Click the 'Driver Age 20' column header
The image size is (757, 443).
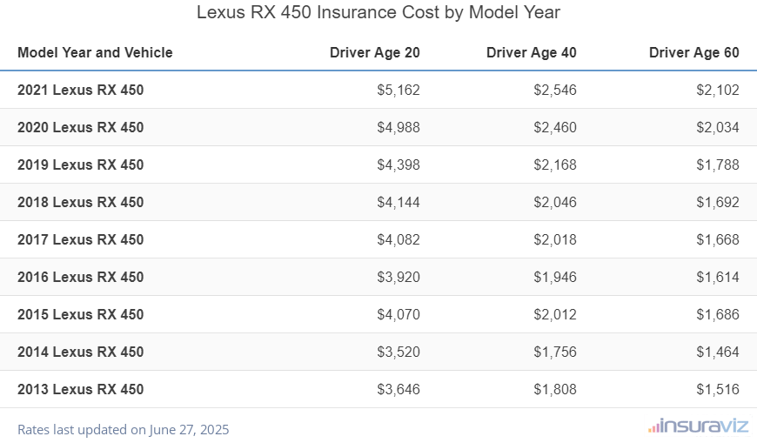375,52
